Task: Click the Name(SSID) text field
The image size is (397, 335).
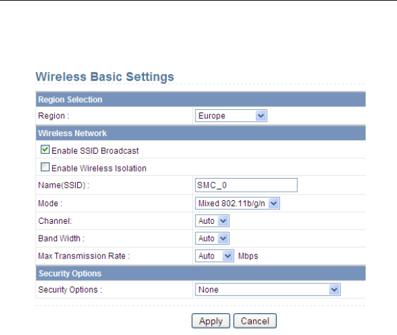Action: point(246,185)
